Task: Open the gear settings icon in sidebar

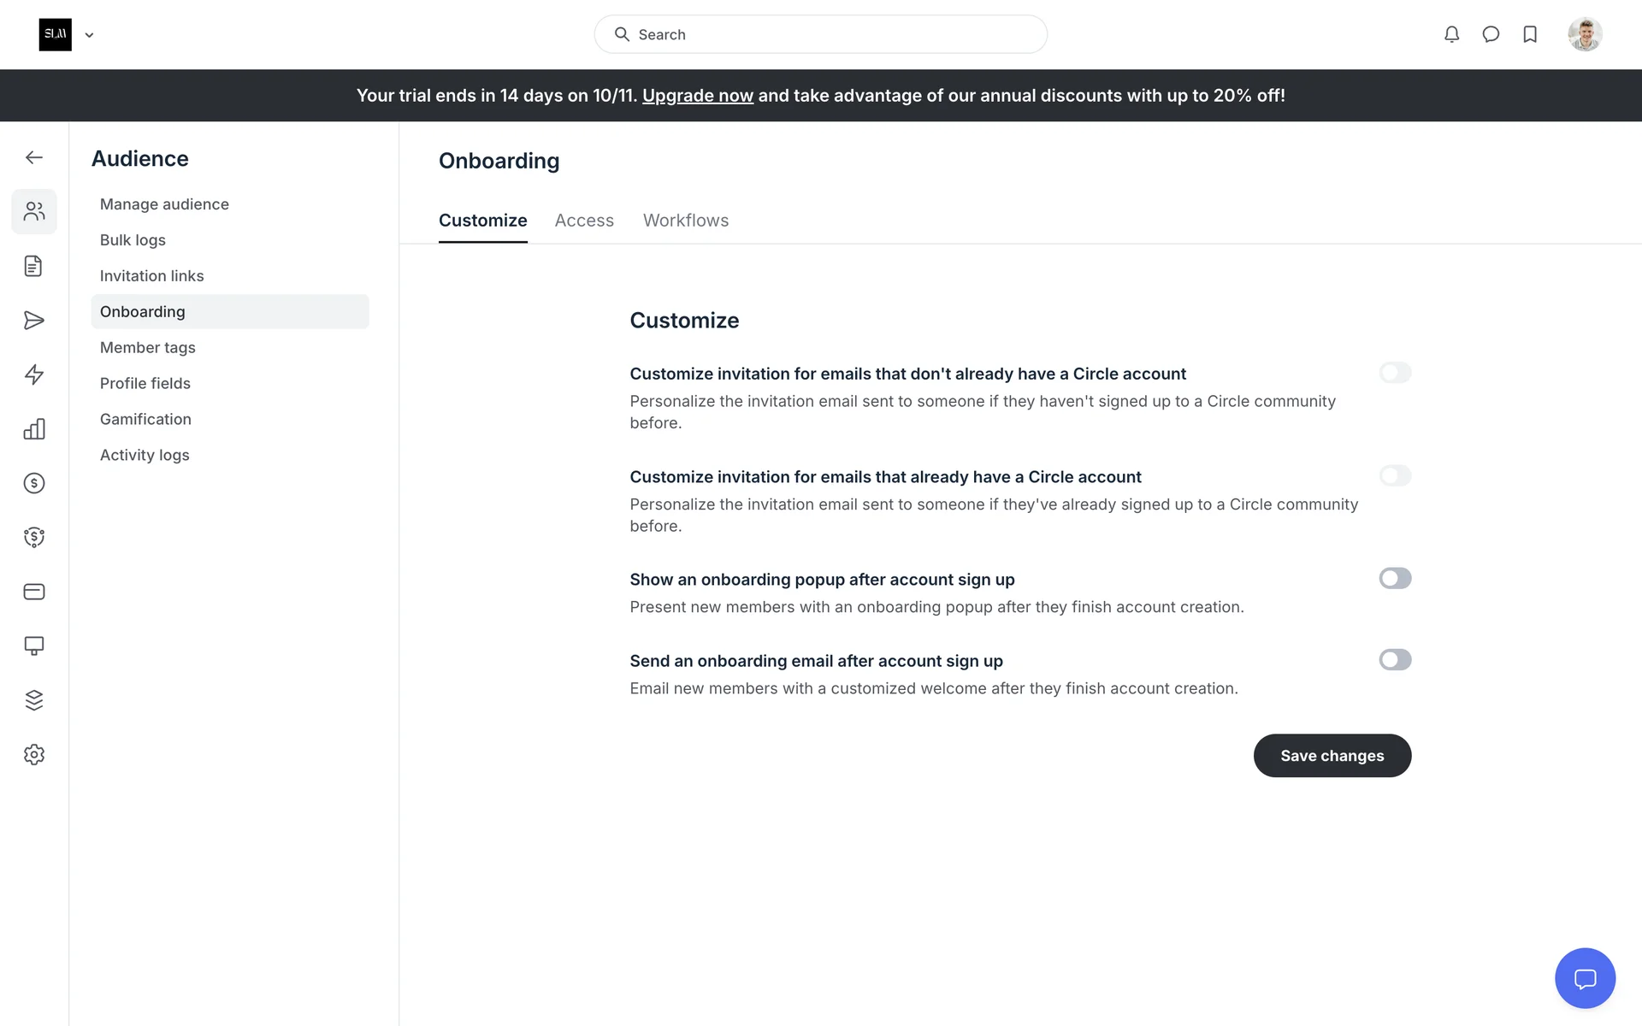Action: tap(34, 755)
